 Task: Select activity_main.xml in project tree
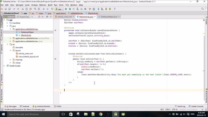tap(25, 54)
